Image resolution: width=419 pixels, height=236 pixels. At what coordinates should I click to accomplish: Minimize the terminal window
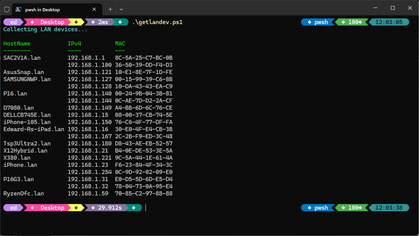374,8
